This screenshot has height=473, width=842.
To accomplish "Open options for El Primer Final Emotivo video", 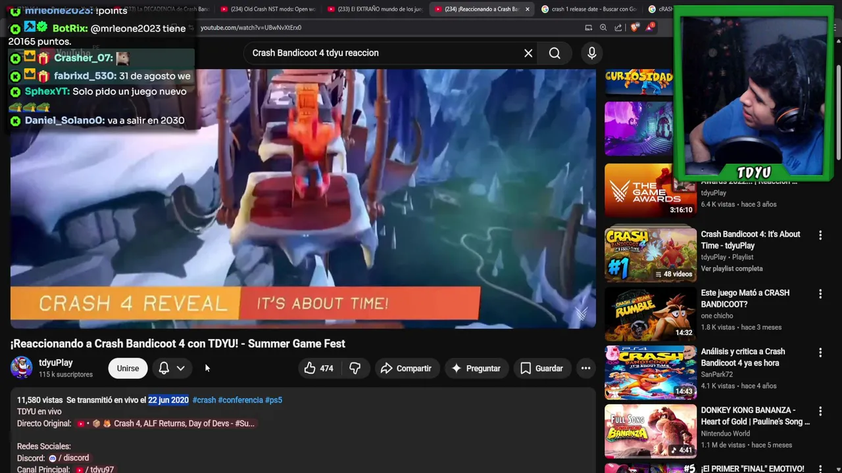I will [x=820, y=469].
